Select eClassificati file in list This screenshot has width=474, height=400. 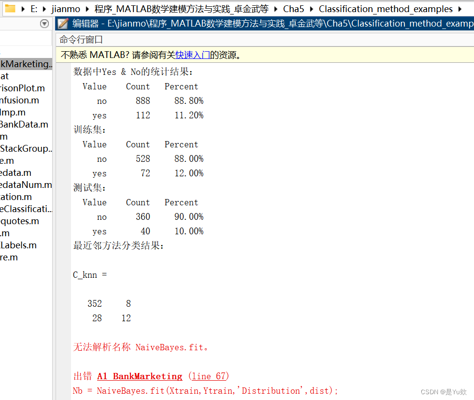[x=26, y=209]
